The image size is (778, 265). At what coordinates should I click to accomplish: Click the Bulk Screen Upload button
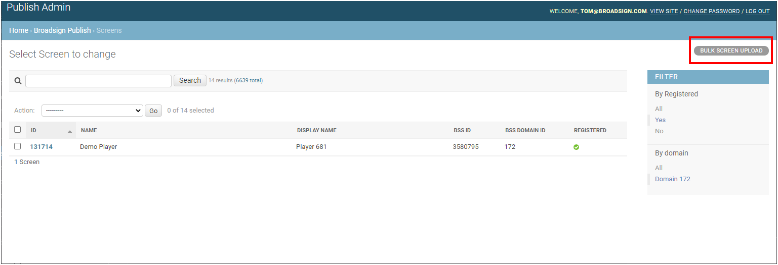(731, 50)
